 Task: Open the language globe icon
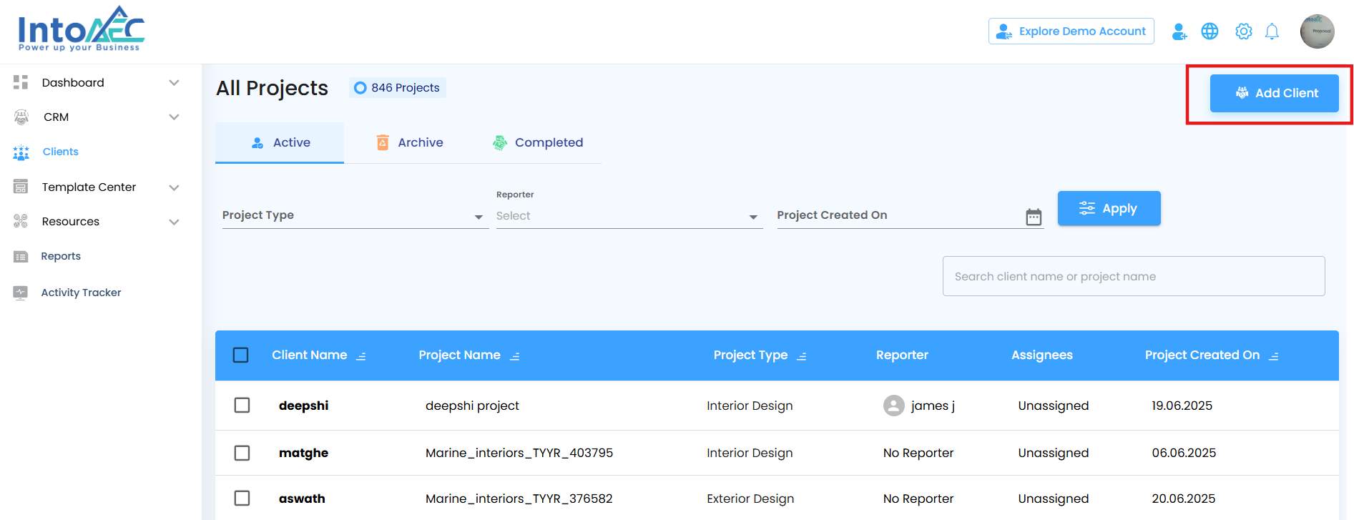1210,31
